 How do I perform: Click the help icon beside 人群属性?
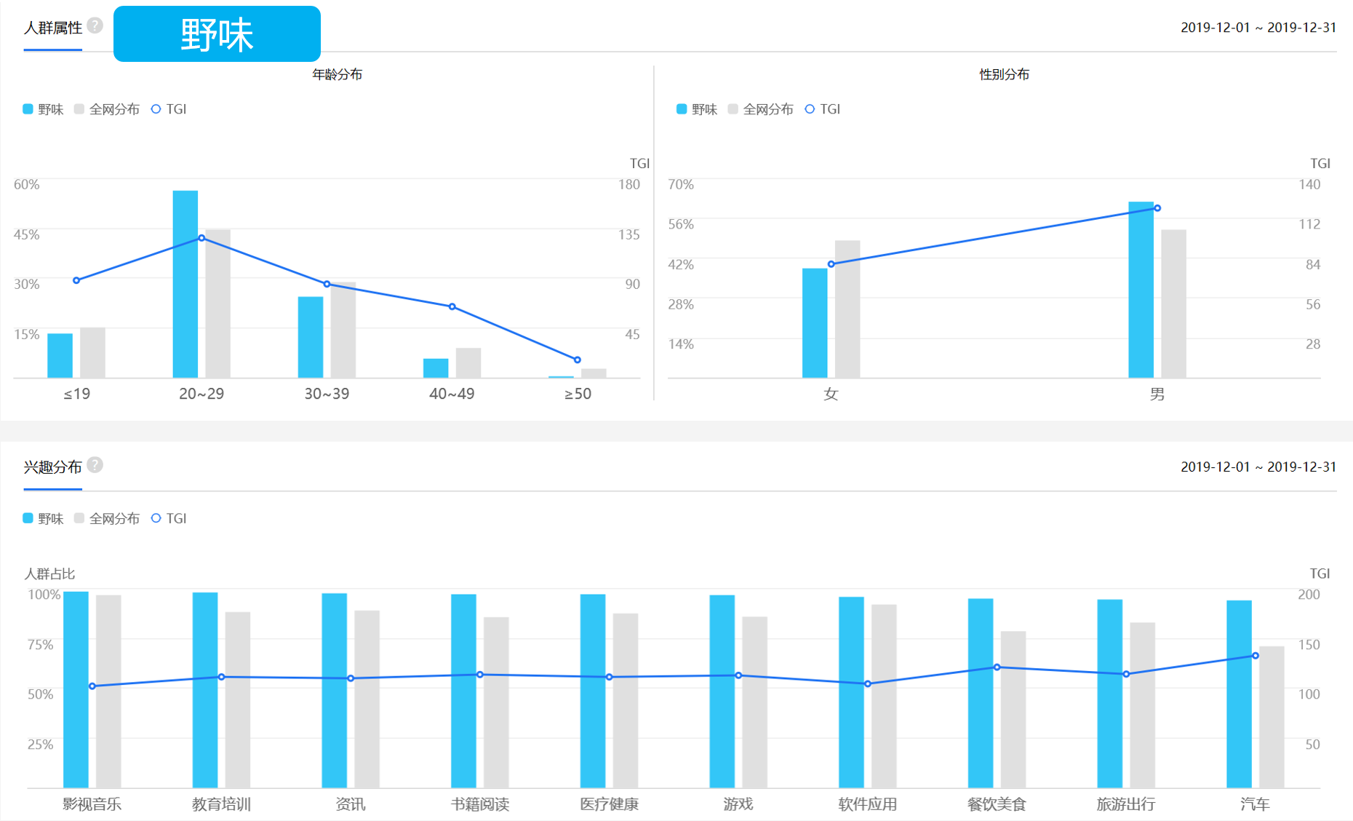point(95,26)
